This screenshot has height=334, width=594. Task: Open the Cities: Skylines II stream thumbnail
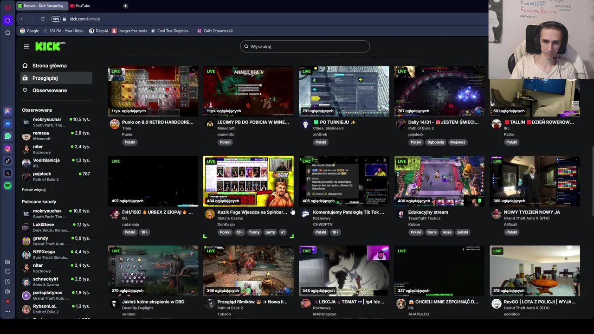click(x=344, y=91)
